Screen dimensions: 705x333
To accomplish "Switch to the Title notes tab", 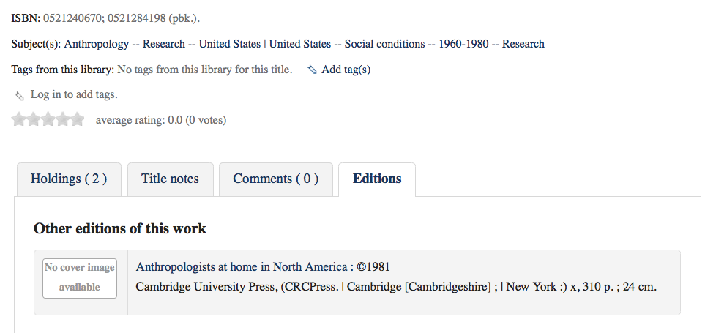I will coord(170,179).
